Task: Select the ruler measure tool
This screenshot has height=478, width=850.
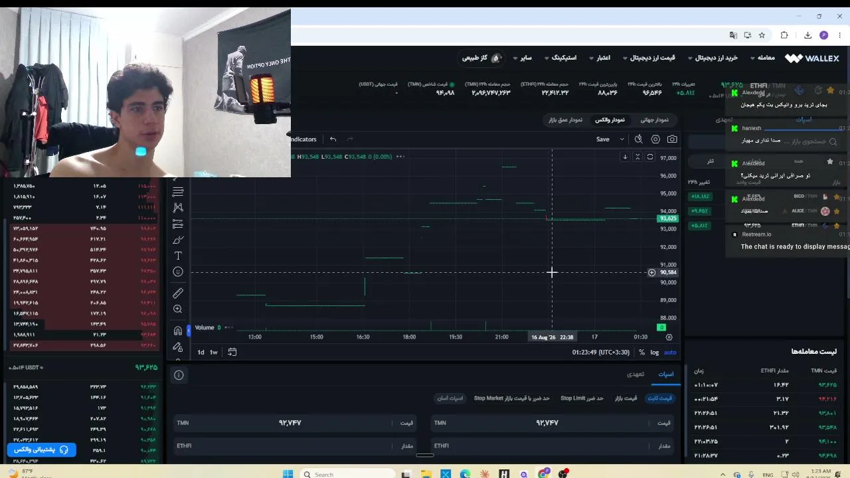Action: [x=178, y=293]
